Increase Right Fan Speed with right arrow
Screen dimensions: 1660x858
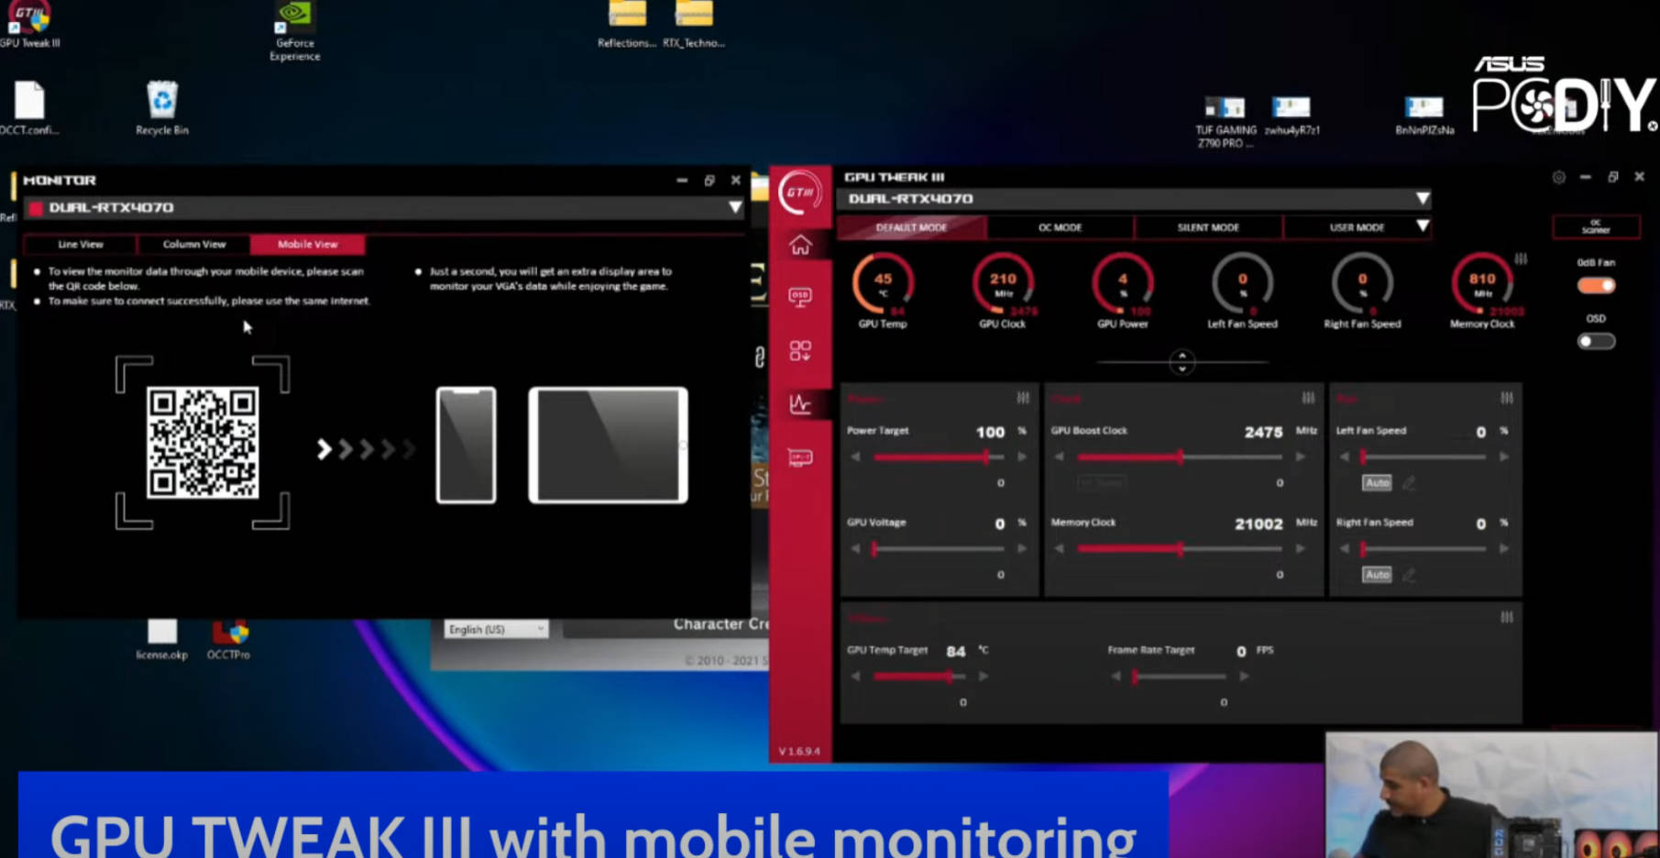[1504, 548]
